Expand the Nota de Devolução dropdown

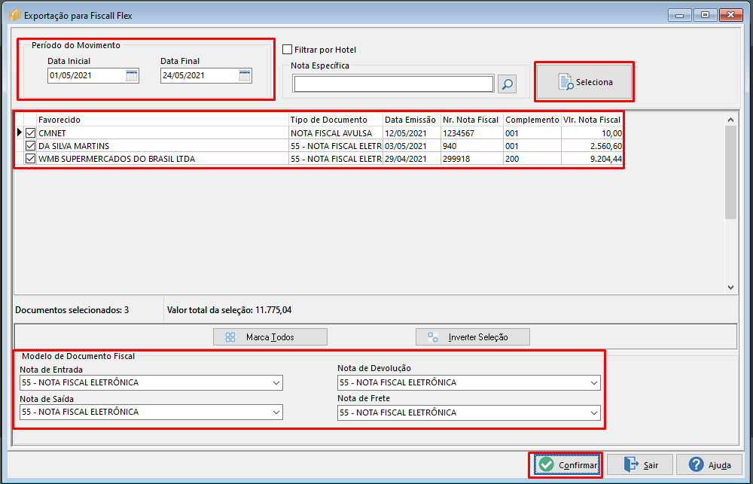[x=594, y=382]
